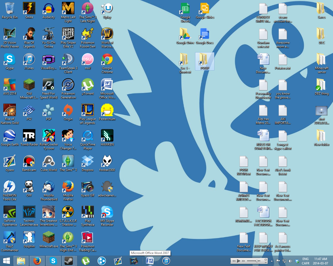Open the iTunes toolbar dropdown arrow
The image size is (333, 266).
(x=266, y=262)
